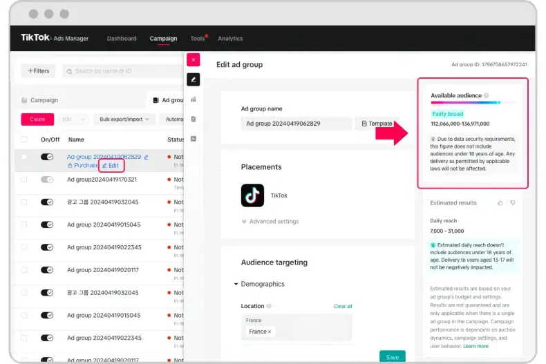Click the 112,066,000-136,971,000 audience figure
Viewport: 546px width, 364px height.
tap(460, 124)
